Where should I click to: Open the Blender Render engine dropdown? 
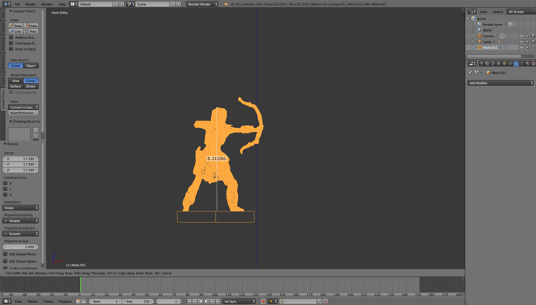pyautogui.click(x=202, y=4)
